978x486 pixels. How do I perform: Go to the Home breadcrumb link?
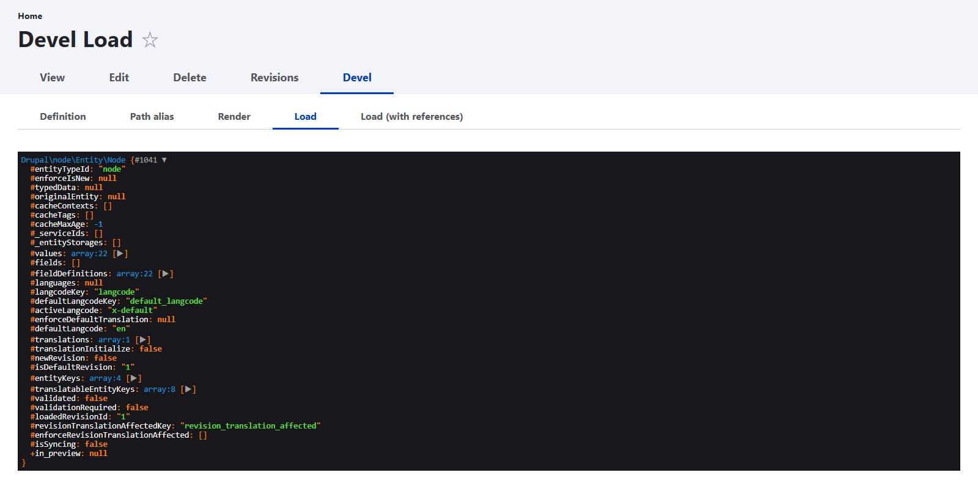(x=30, y=16)
